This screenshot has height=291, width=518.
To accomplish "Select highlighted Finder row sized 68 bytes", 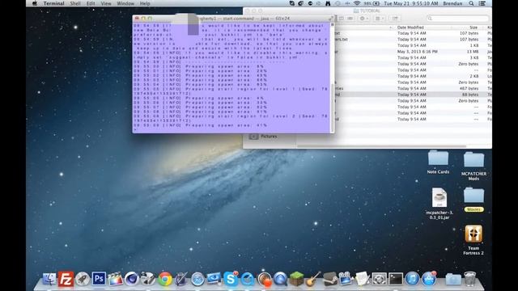I will (413, 95).
